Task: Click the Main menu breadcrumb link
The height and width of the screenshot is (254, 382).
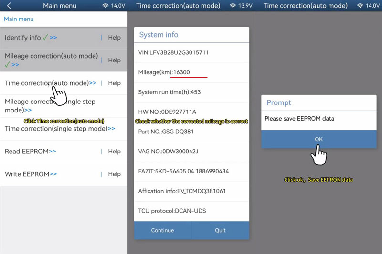Action: [x=19, y=19]
